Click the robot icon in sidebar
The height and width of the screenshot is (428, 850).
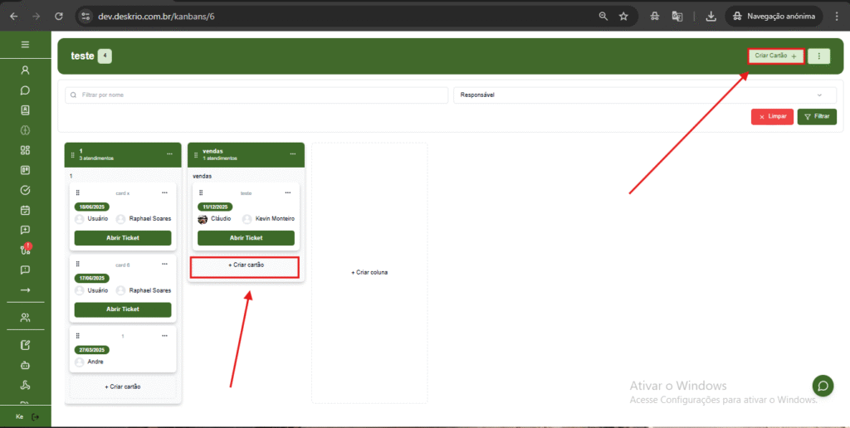click(25, 364)
